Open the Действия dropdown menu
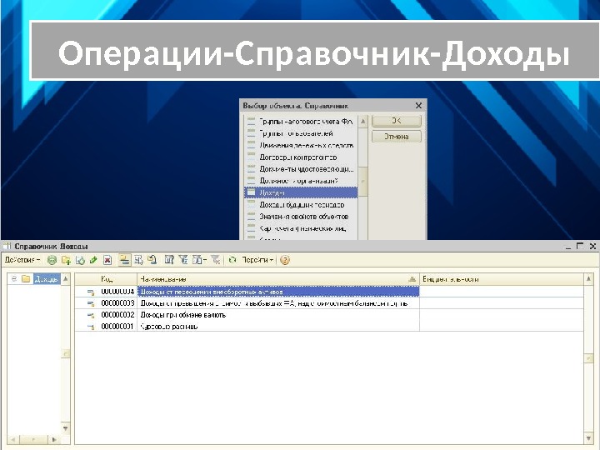 pos(22,260)
